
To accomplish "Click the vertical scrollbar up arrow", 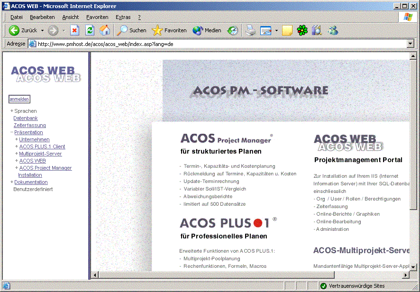I will click(413, 56).
